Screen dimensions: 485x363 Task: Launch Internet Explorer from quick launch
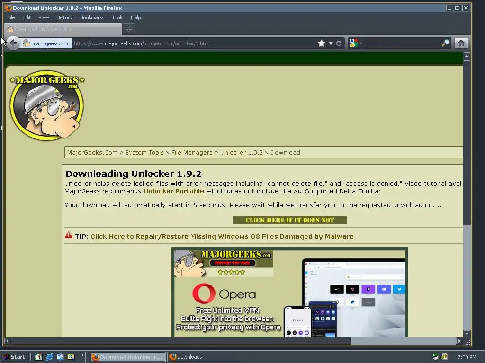49,357
